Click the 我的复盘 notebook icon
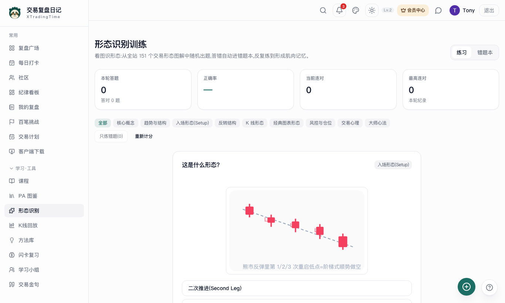The height and width of the screenshot is (303, 505). (x=12, y=107)
